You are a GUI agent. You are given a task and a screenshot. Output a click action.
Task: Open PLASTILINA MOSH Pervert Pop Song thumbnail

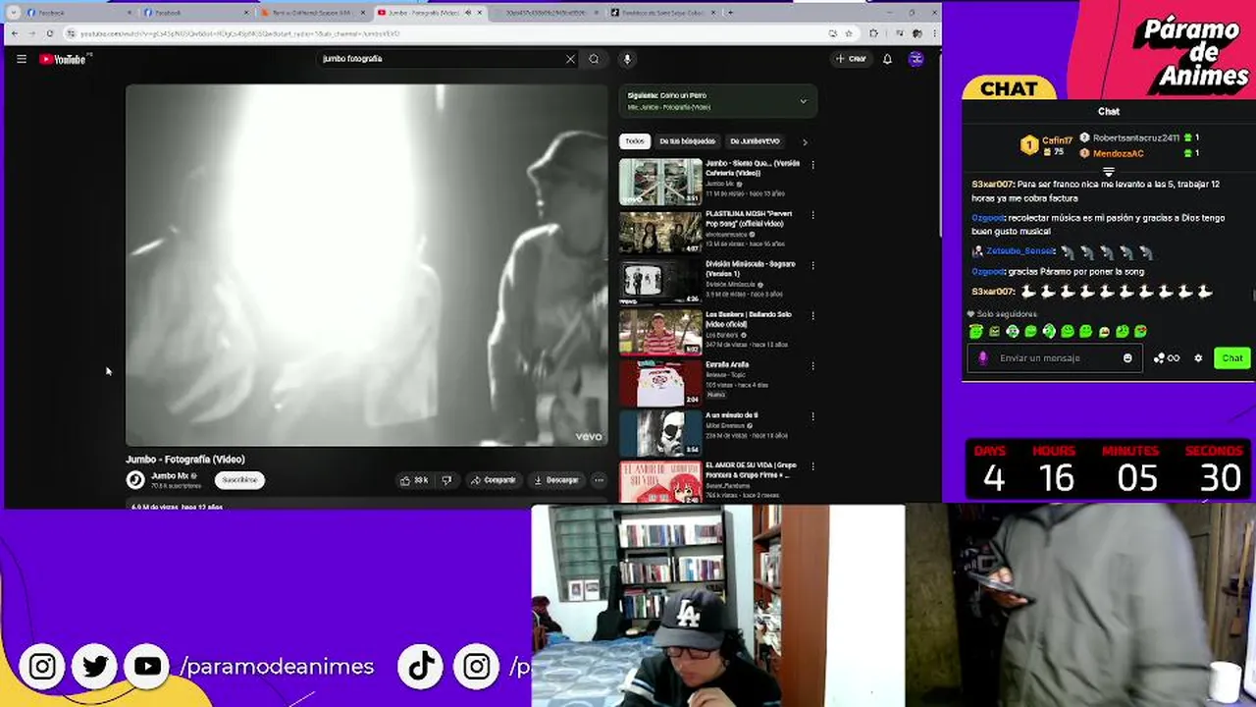click(x=660, y=233)
